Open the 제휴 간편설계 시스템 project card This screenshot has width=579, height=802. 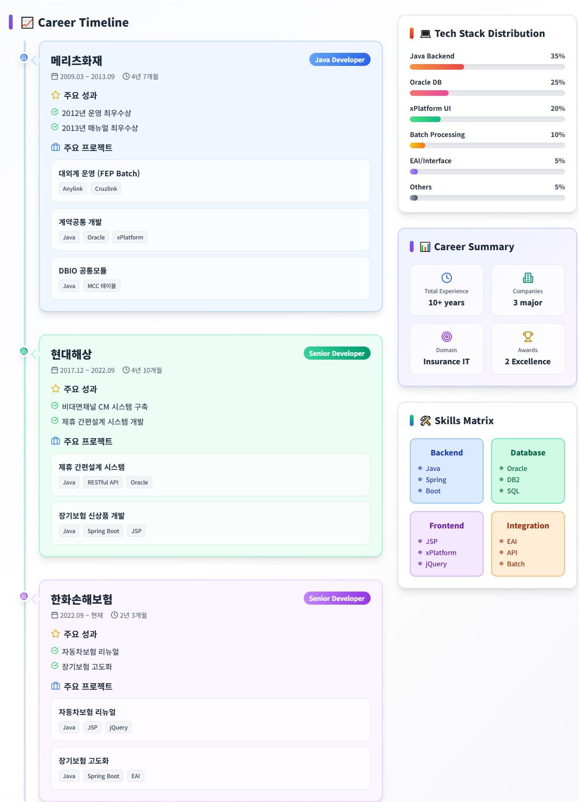pos(211,475)
